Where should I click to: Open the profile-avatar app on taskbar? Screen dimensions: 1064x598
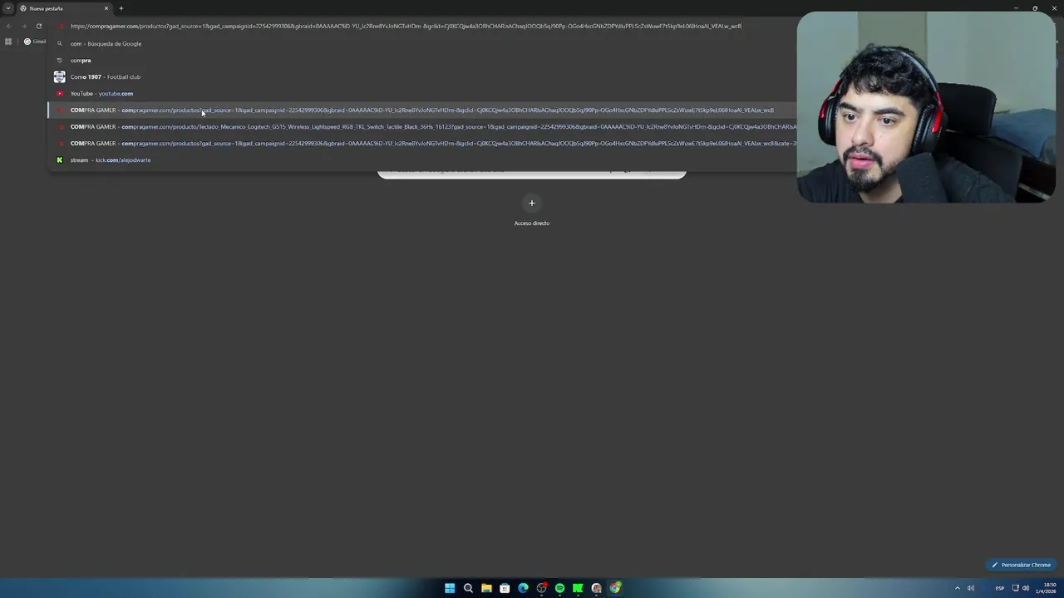click(596, 588)
